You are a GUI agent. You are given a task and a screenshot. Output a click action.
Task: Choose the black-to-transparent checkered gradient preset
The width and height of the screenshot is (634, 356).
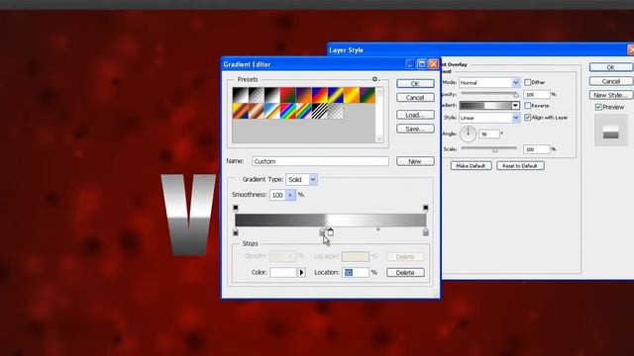[x=256, y=95]
